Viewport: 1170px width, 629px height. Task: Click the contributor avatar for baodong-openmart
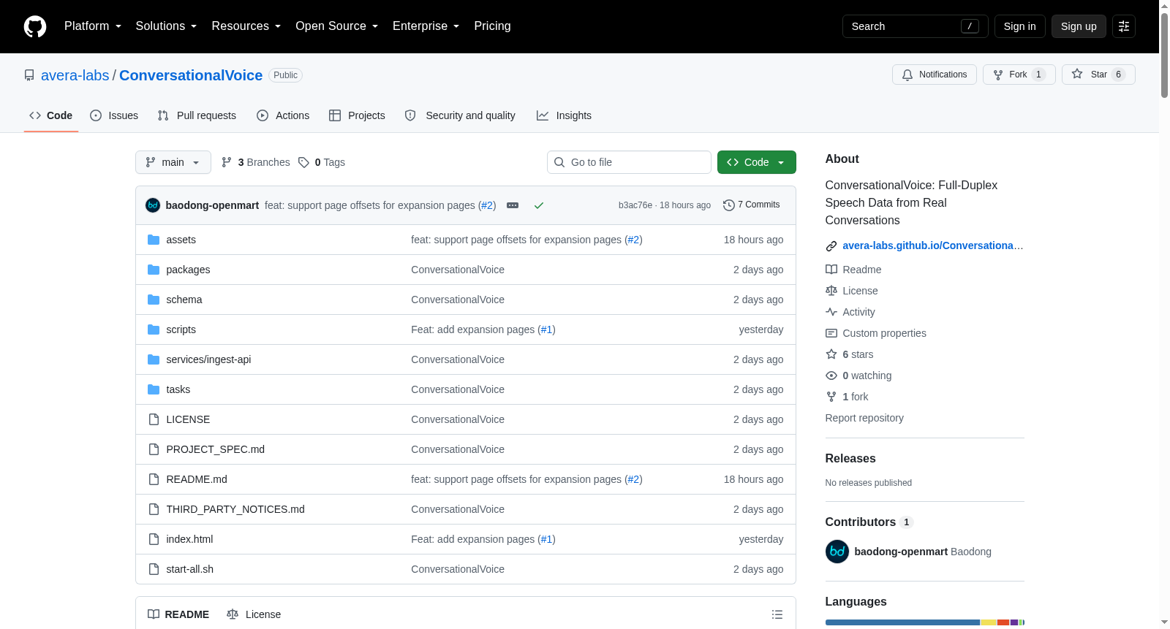click(837, 552)
